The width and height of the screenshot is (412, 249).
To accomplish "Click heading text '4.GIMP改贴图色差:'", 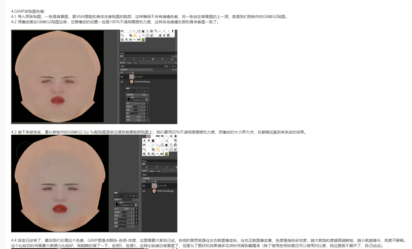I will pos(28,11).
